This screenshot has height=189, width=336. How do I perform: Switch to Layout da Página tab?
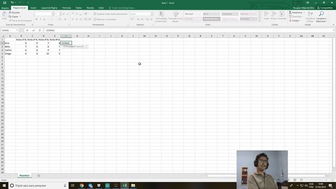coord(49,8)
